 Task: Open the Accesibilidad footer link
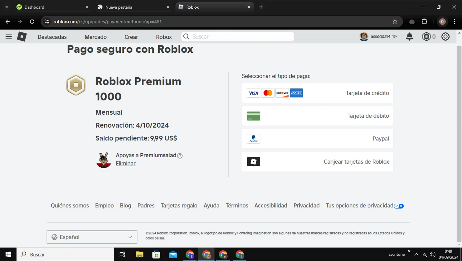pos(271,206)
